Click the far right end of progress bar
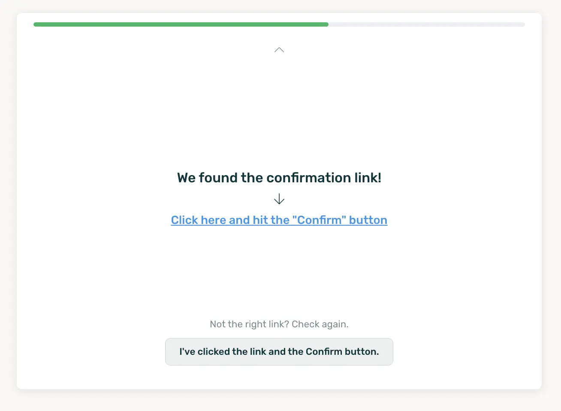The height and width of the screenshot is (411, 561). pos(523,24)
